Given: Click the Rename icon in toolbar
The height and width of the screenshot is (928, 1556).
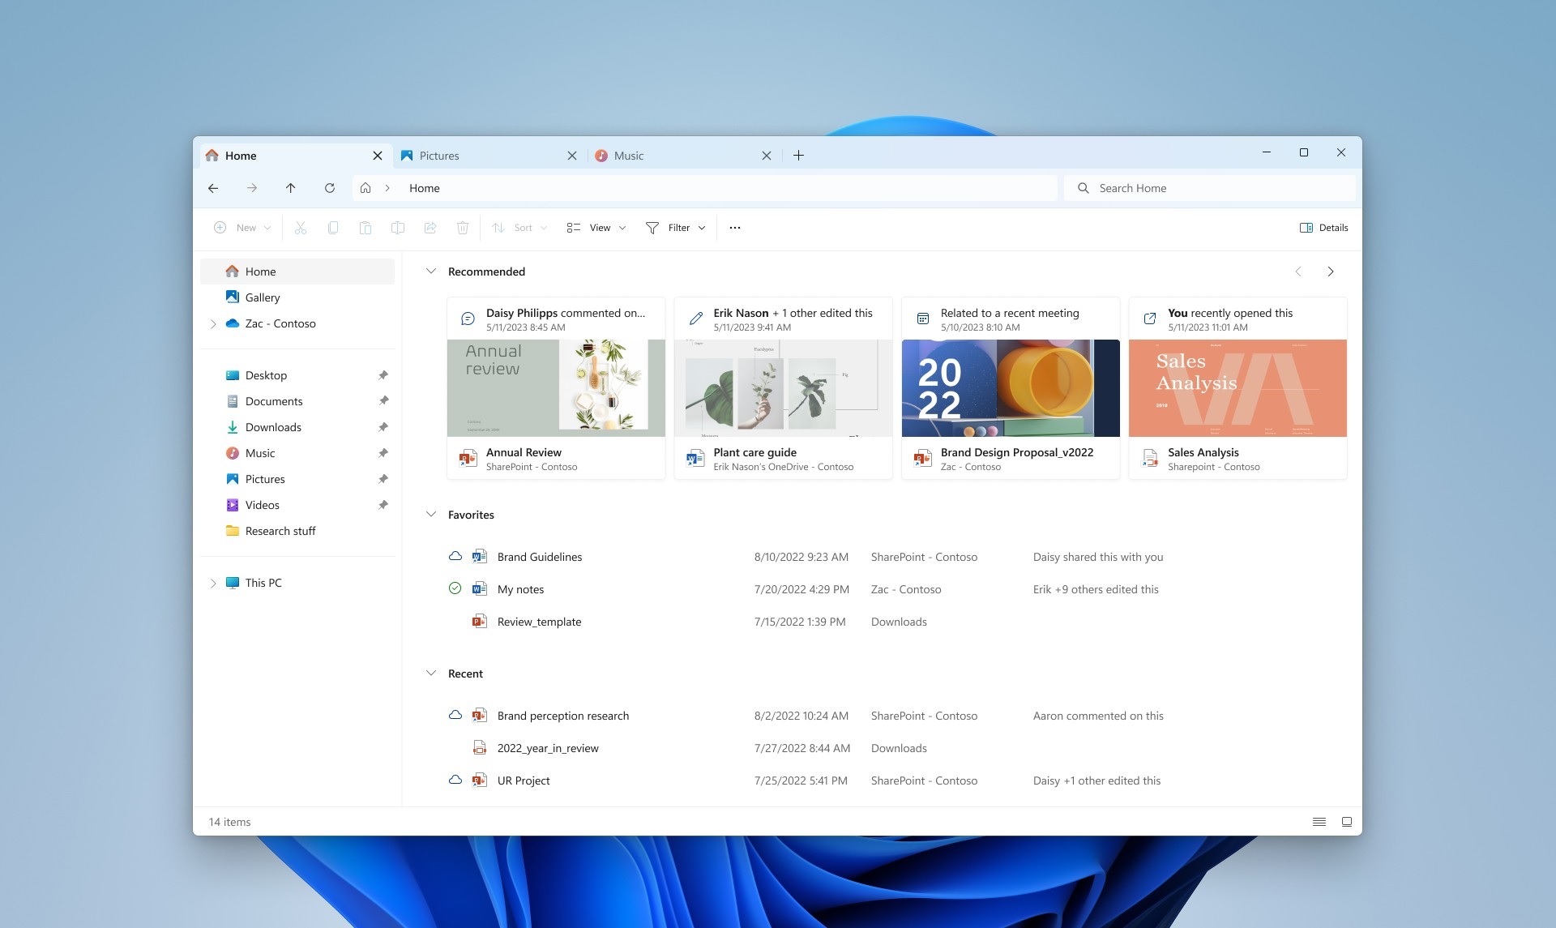Looking at the screenshot, I should click(398, 228).
